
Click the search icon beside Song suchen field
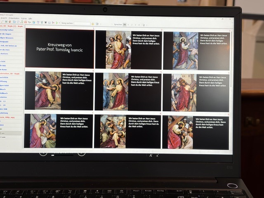click(x=93, y=24)
